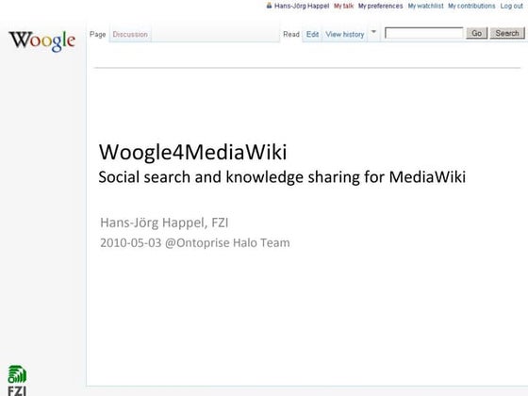Image resolution: width=528 pixels, height=396 pixels.
Task: Click the Log out link
Action: pyautogui.click(x=511, y=6)
